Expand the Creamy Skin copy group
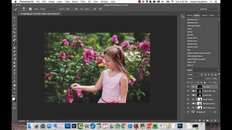Image resolution: width=232 pixels, height=130 pixels. coord(191,91)
